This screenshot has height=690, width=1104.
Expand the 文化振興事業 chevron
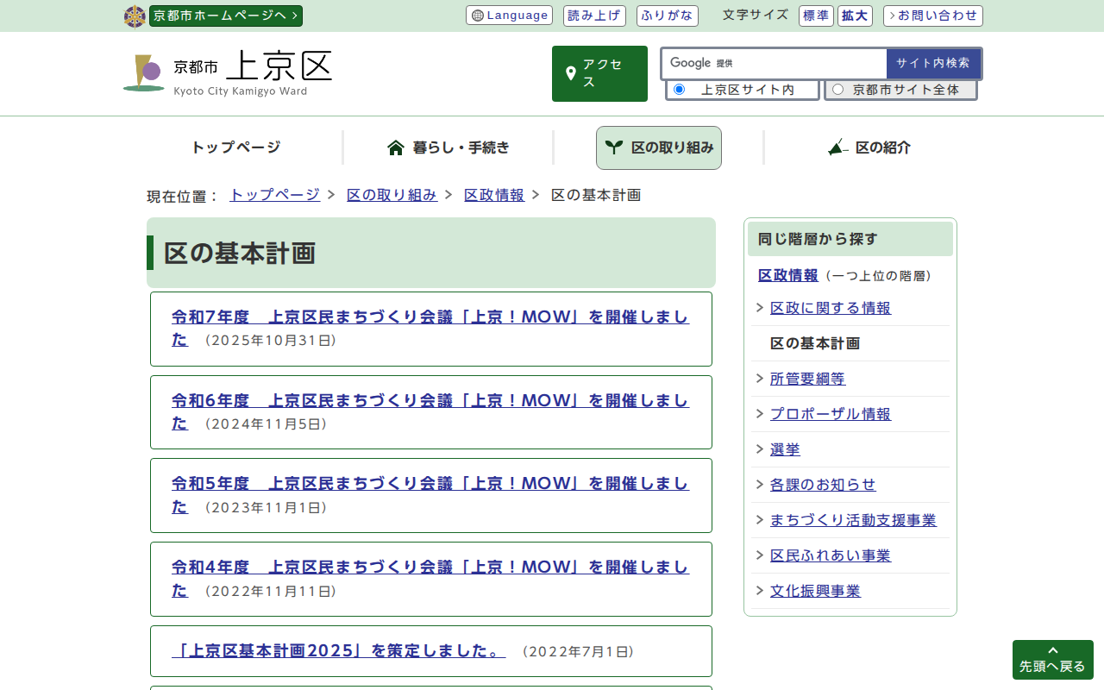click(x=759, y=591)
